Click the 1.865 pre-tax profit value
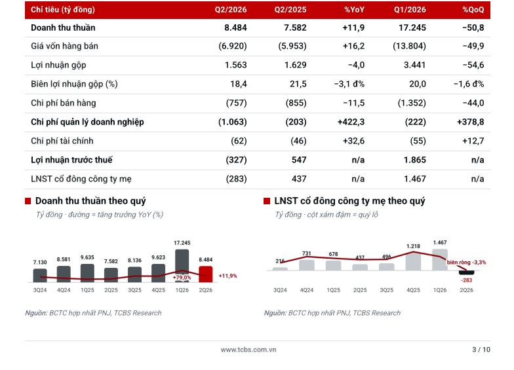The image size is (514, 370). pyautogui.click(x=414, y=160)
